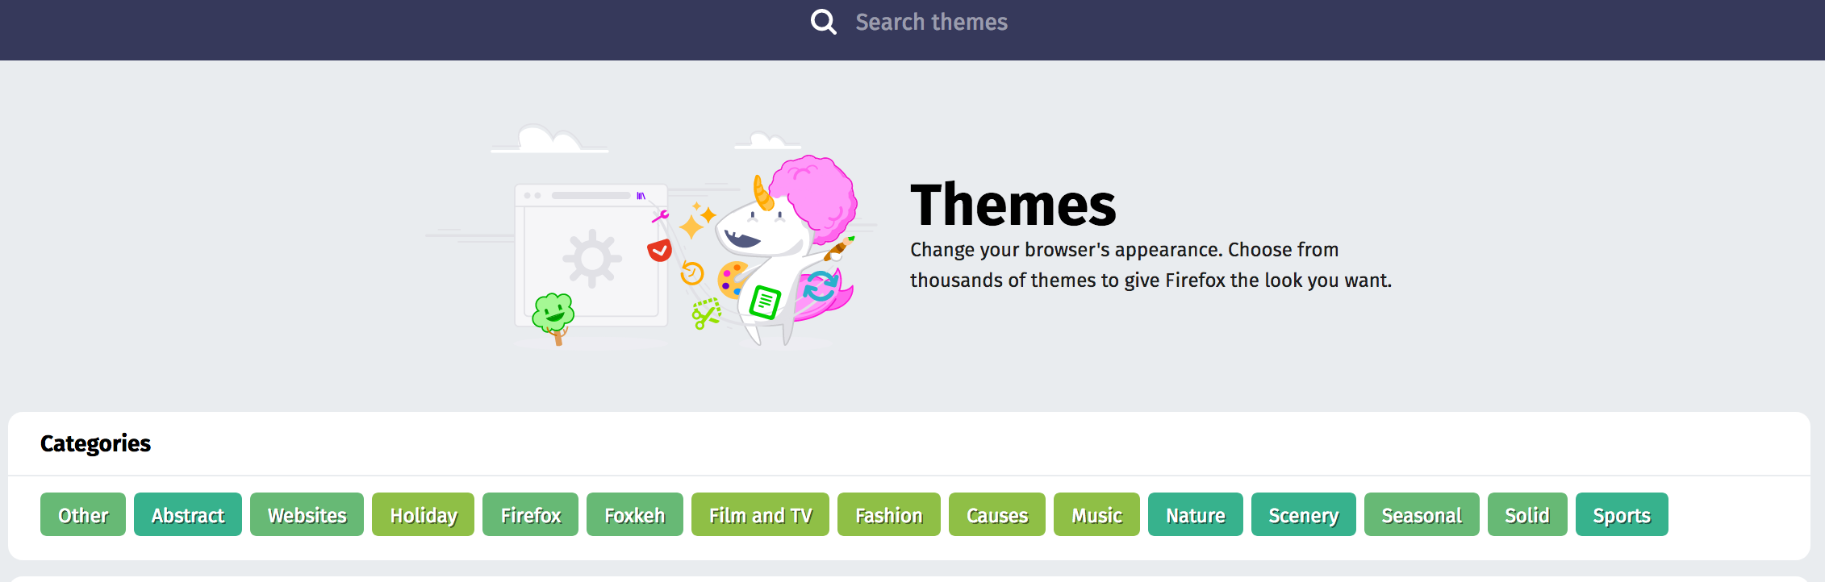Focus the Search themes input field

tap(931, 22)
